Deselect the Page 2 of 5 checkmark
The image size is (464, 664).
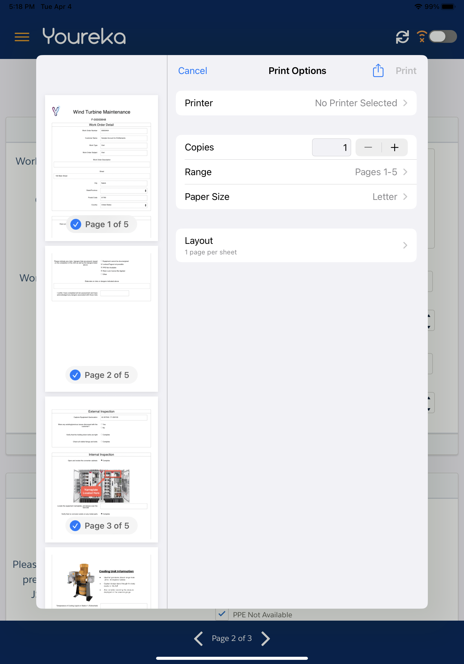pyautogui.click(x=75, y=375)
